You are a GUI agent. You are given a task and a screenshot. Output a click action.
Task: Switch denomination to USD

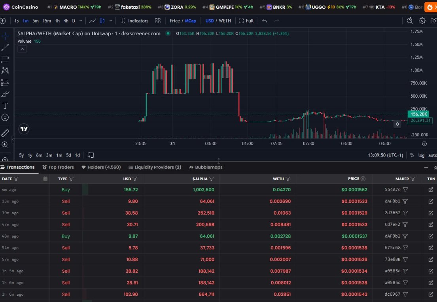click(x=209, y=21)
